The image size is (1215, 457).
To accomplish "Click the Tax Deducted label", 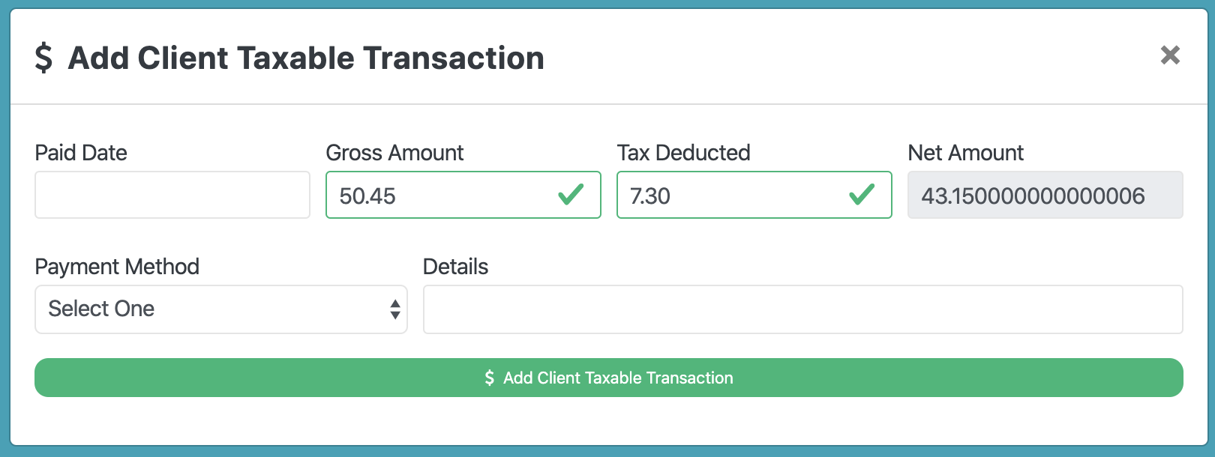I will [683, 153].
